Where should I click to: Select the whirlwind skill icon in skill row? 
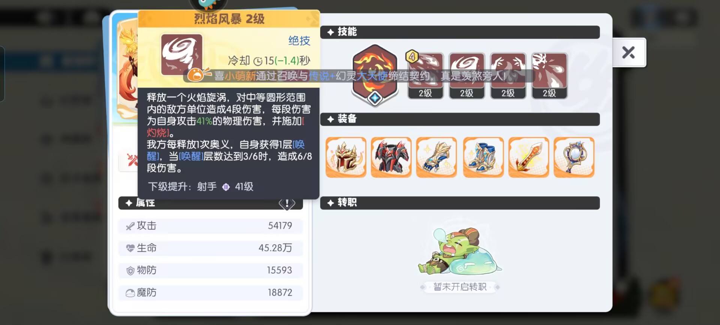(x=466, y=76)
